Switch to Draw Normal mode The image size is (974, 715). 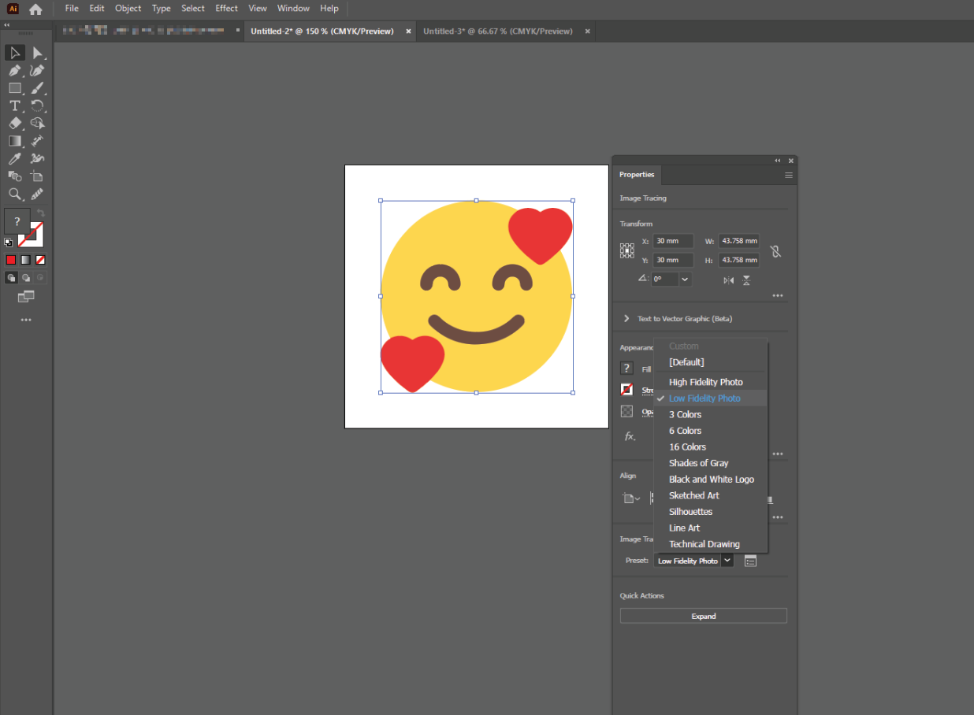point(11,277)
